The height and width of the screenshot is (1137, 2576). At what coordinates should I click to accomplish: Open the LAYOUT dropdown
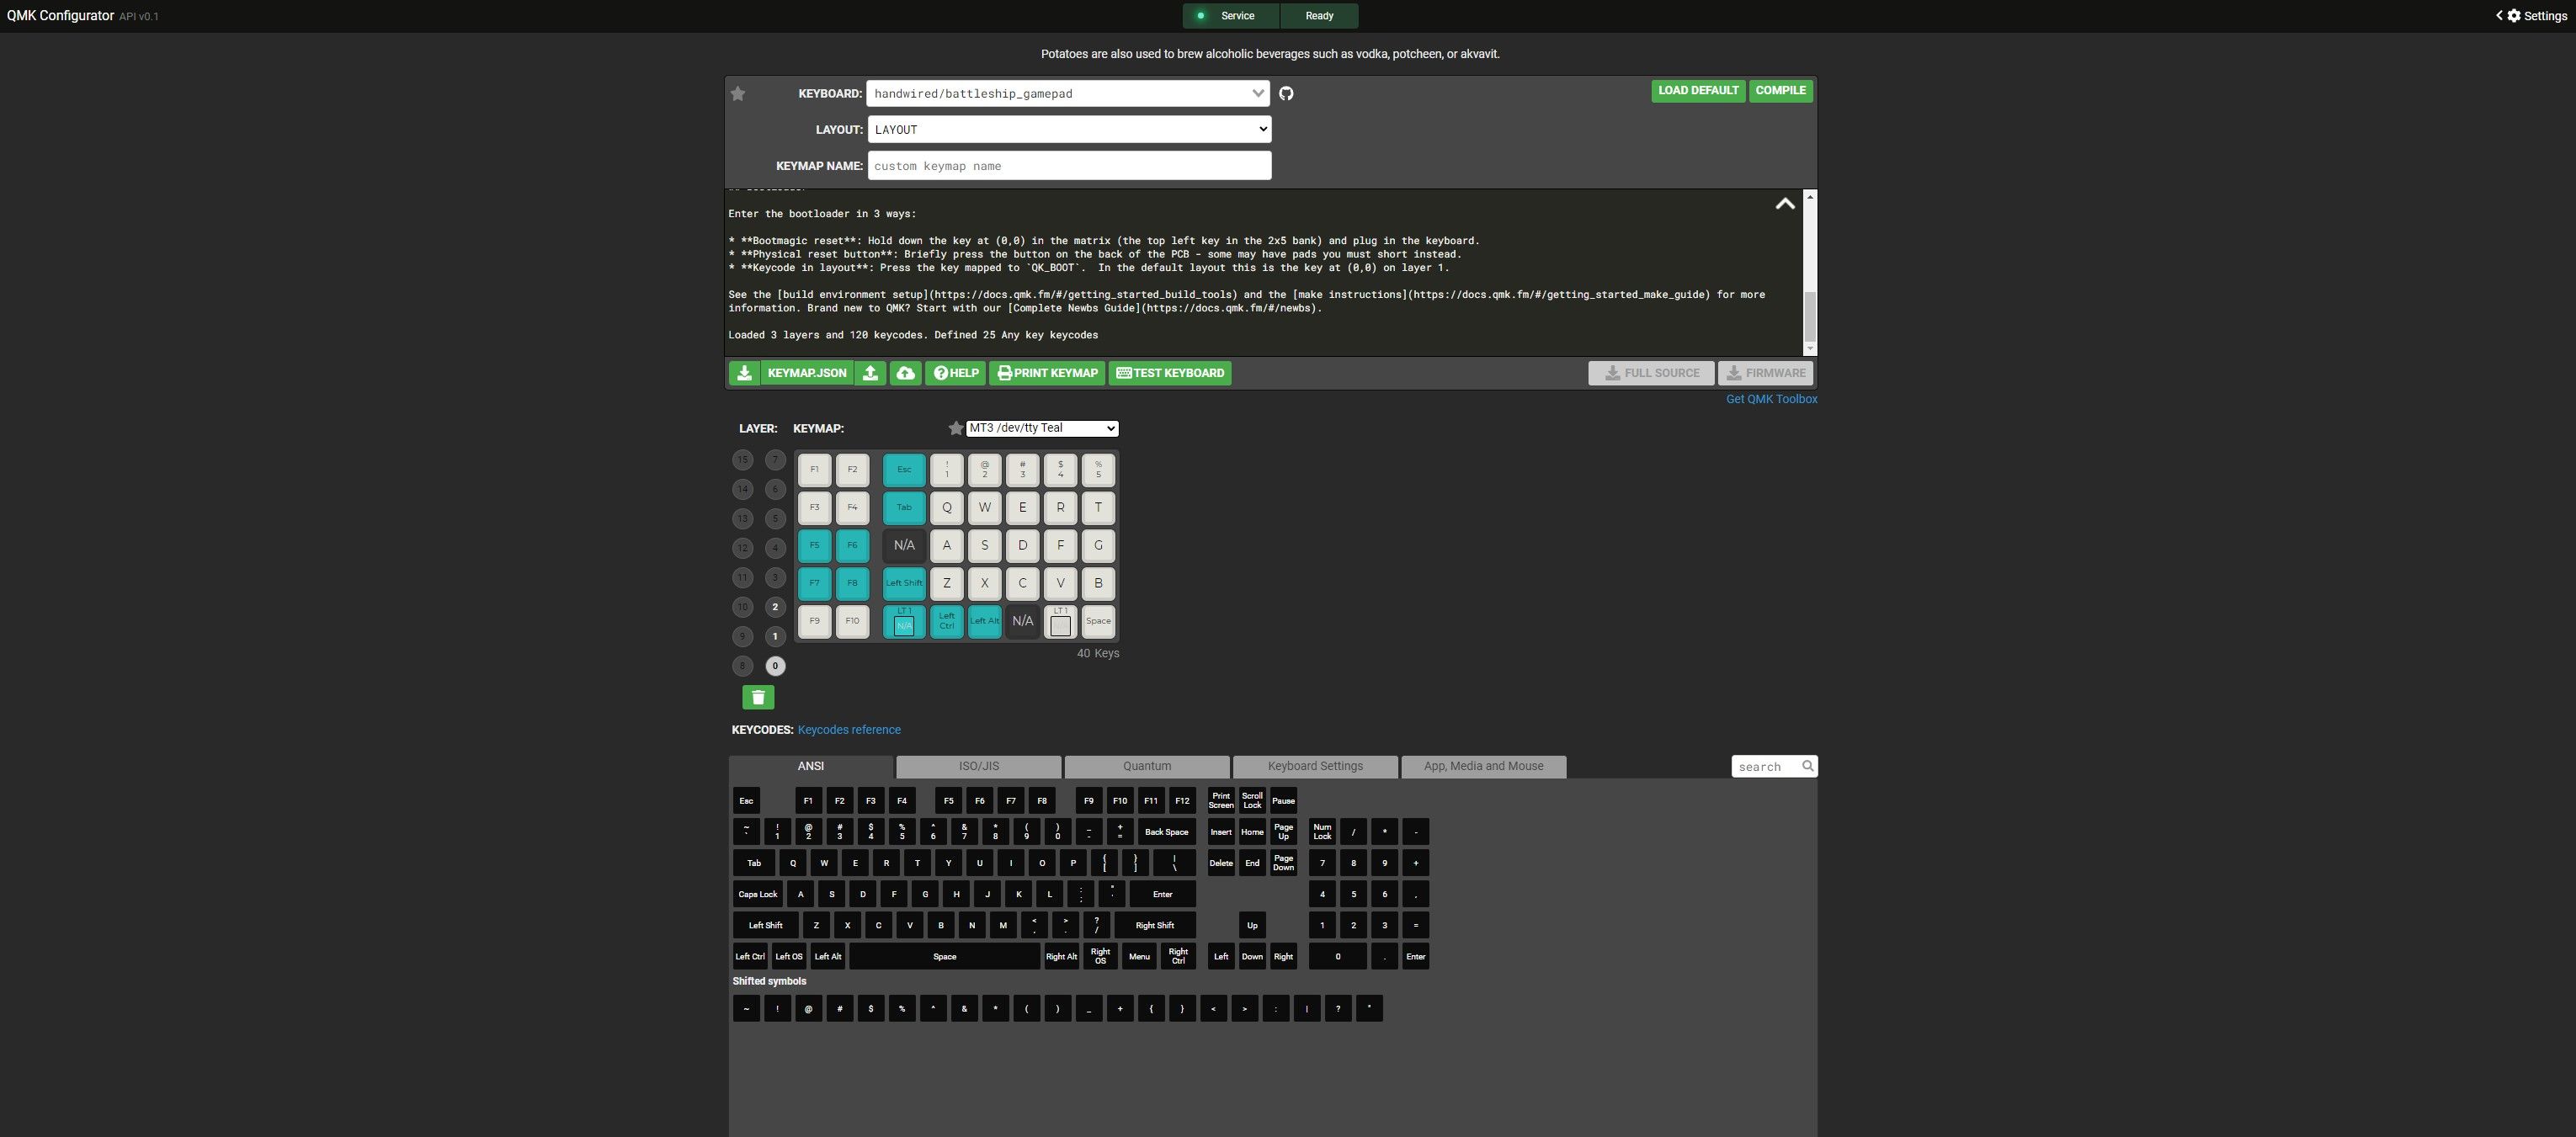1068,129
